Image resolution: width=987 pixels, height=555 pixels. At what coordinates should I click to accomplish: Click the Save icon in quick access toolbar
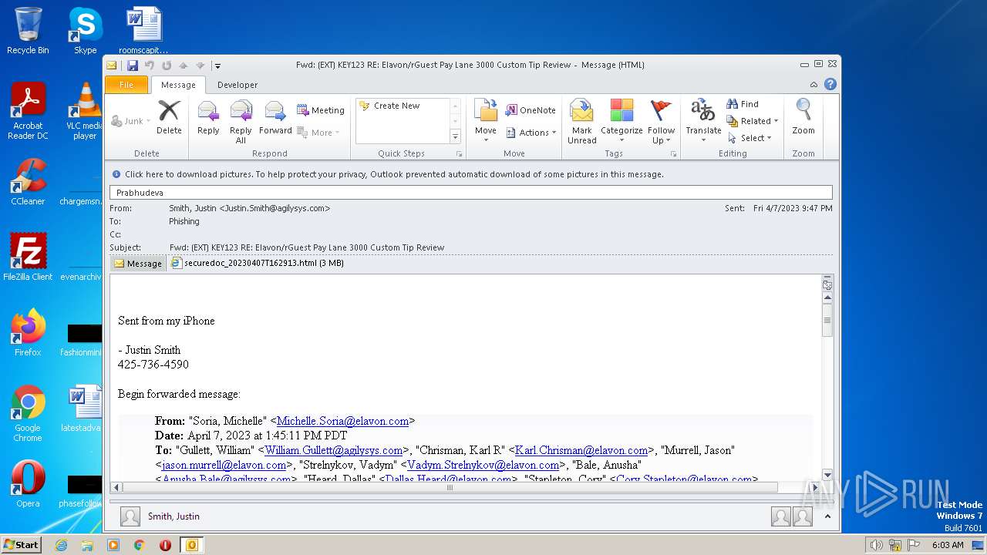pyautogui.click(x=133, y=66)
